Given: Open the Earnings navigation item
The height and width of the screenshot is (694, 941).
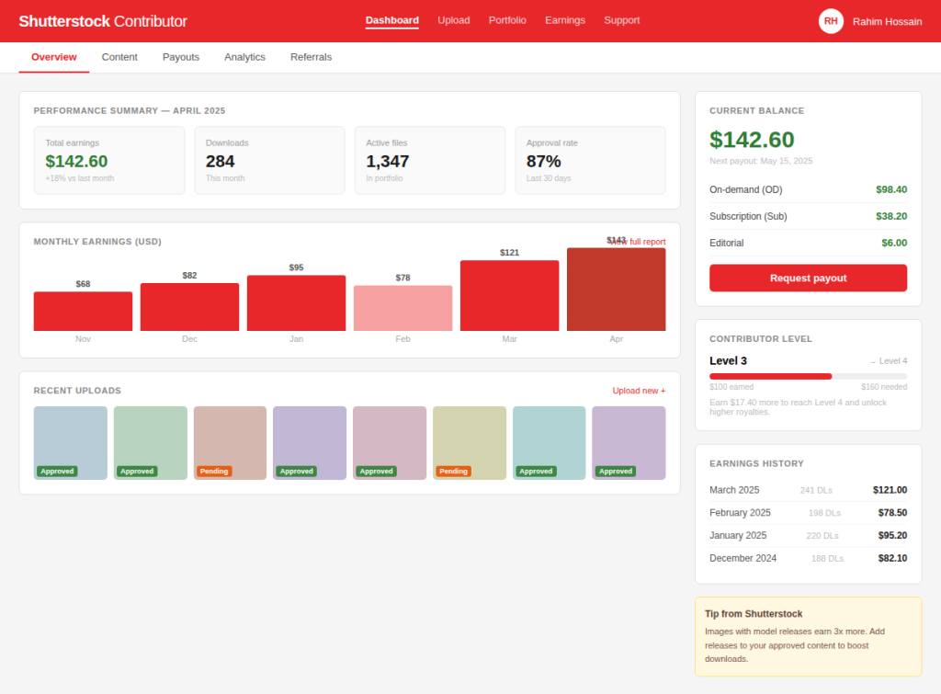Looking at the screenshot, I should tap(565, 20).
